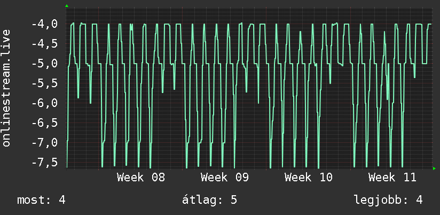Click the 'átlag: 5' statistic
This screenshot has width=440, height=215.
pos(209,200)
